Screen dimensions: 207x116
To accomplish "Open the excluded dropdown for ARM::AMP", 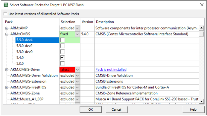I will click(77, 28).
